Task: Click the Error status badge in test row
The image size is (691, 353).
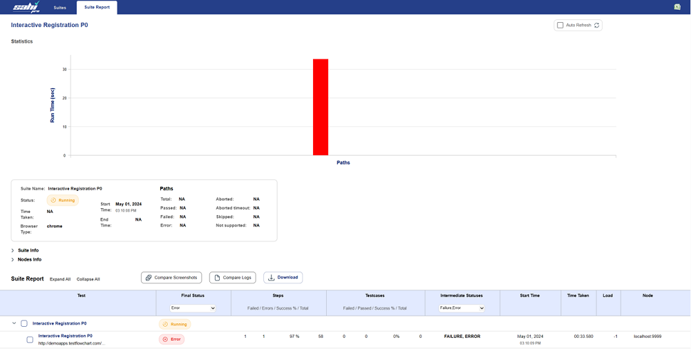Action: click(x=172, y=339)
